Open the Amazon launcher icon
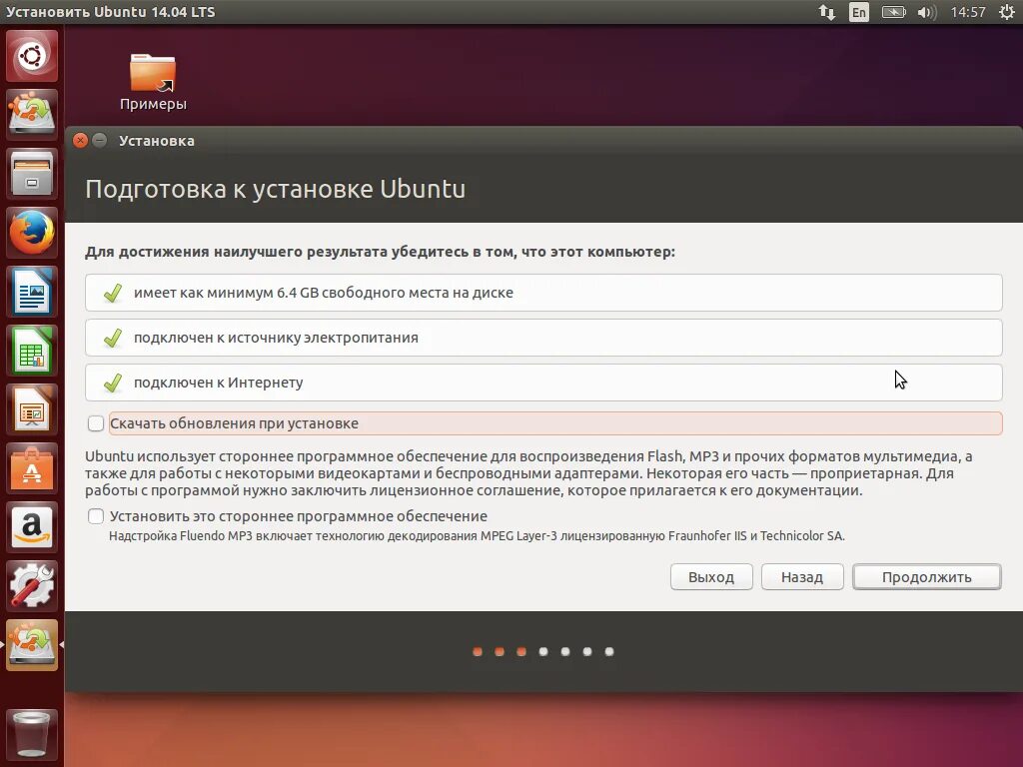The width and height of the screenshot is (1023, 767). [x=32, y=527]
